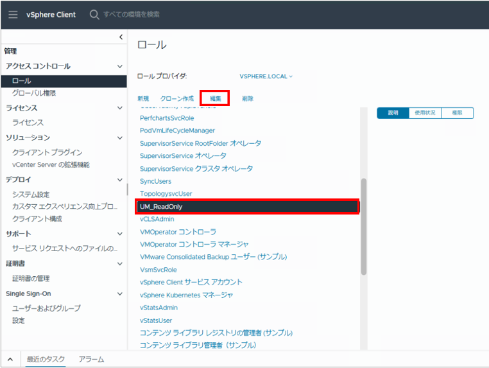This screenshot has width=489, height=368.
Task: Select vSphere Kubernetes マネージャ role
Action: point(186,295)
